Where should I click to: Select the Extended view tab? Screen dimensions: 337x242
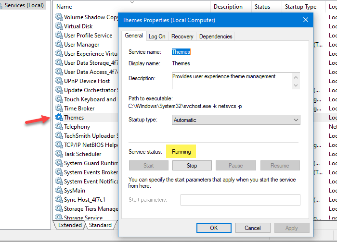pyautogui.click(x=70, y=225)
